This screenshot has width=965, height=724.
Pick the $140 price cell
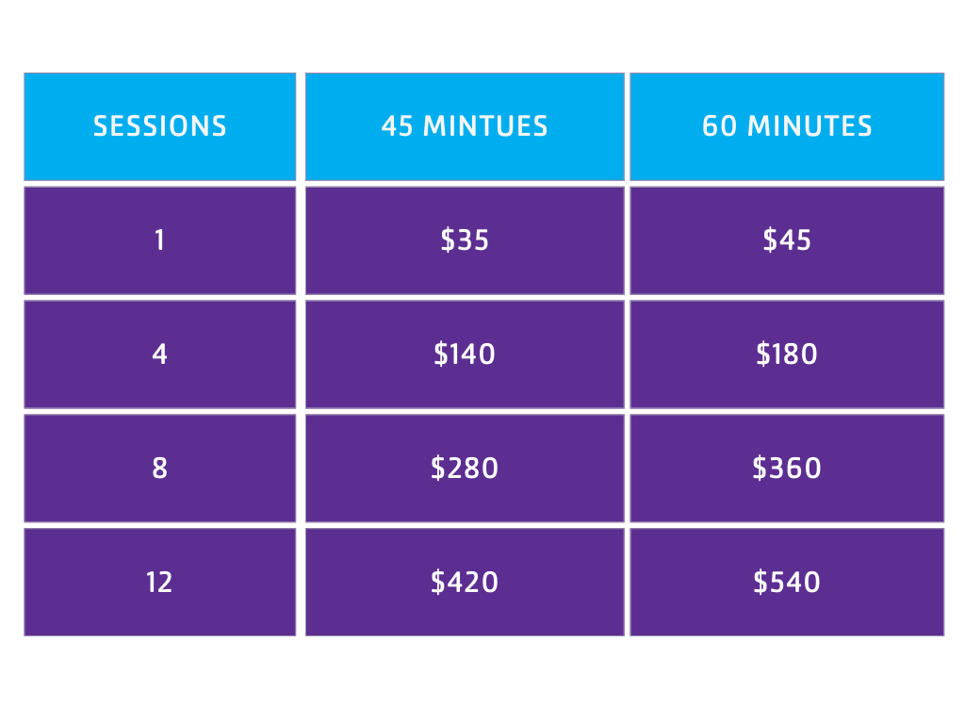click(465, 354)
